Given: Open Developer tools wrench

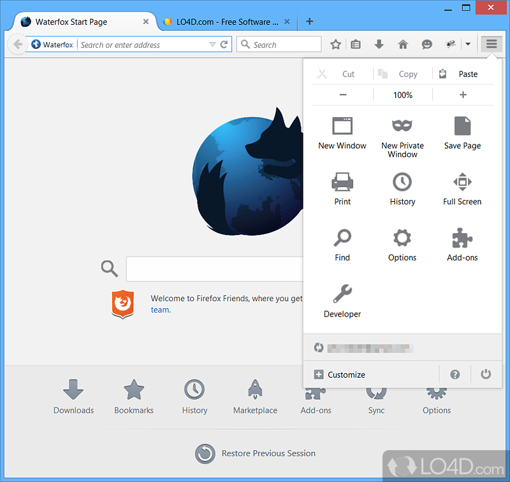Looking at the screenshot, I should tap(342, 301).
